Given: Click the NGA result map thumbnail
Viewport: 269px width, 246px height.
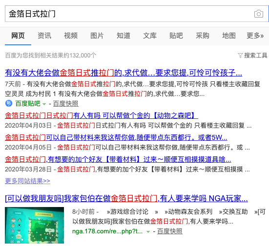Looking at the screenshot, I should pos(34,225).
